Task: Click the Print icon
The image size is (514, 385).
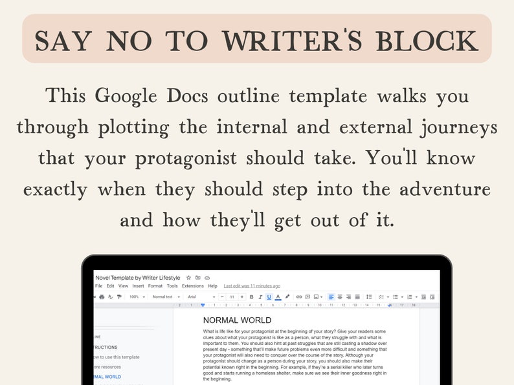Action: click(x=102, y=297)
